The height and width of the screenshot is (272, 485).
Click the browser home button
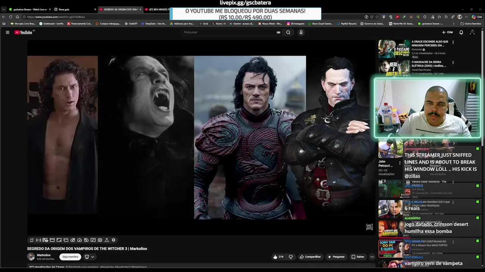pyautogui.click(x=17, y=17)
